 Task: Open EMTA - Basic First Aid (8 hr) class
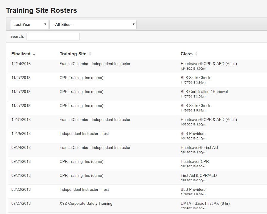pos(205,203)
